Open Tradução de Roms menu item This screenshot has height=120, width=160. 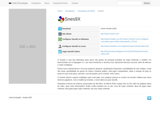[60, 3]
